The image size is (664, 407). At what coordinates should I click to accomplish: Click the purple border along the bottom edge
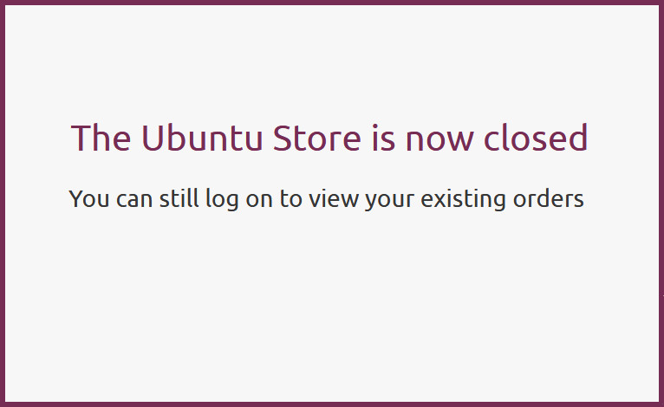pyautogui.click(x=332, y=404)
